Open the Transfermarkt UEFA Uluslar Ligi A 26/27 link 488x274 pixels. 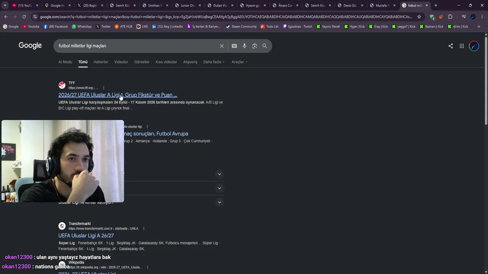86,236
